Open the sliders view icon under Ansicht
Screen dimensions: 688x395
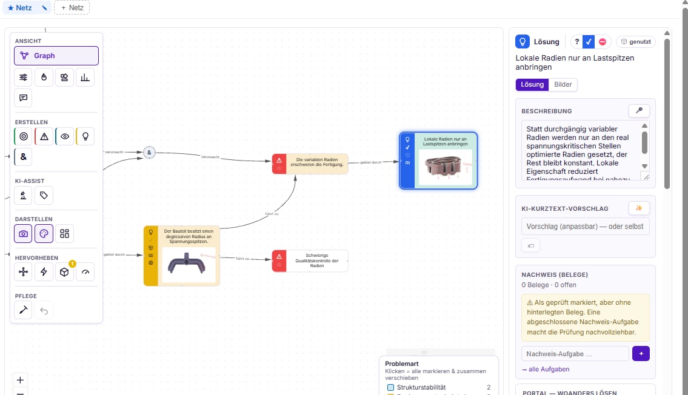(23, 77)
